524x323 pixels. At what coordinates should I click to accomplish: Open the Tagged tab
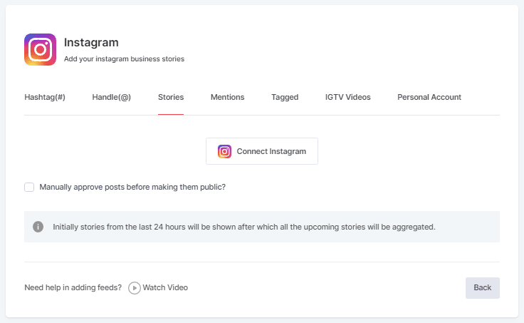pyautogui.click(x=285, y=97)
